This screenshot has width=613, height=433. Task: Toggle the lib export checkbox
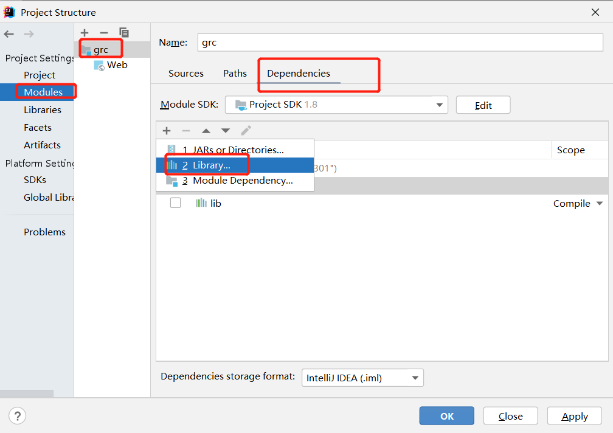(175, 203)
